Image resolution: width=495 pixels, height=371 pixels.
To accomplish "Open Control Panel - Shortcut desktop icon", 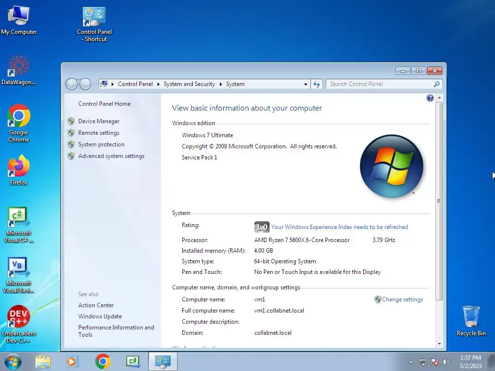I will point(94,25).
